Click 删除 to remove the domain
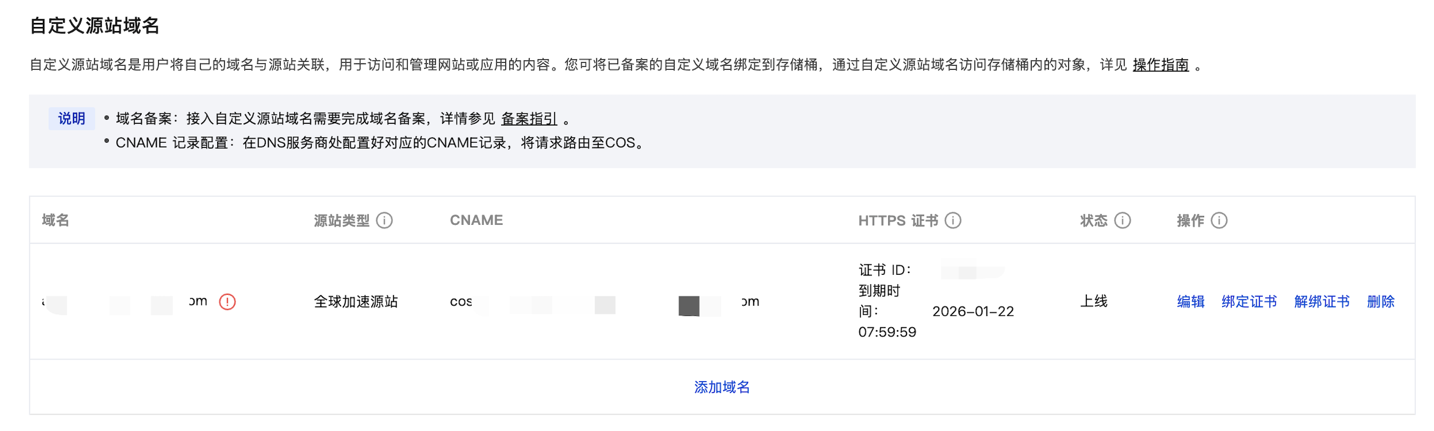 coord(1380,302)
